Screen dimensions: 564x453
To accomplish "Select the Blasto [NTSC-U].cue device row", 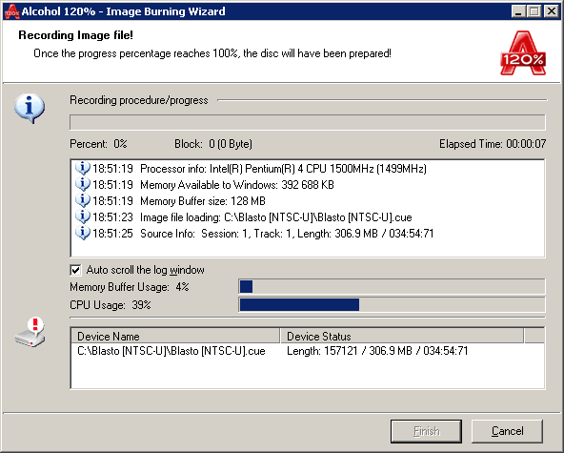I will 308,351.
